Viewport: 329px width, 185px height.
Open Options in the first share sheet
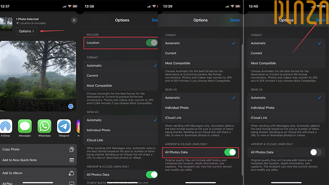point(26,31)
